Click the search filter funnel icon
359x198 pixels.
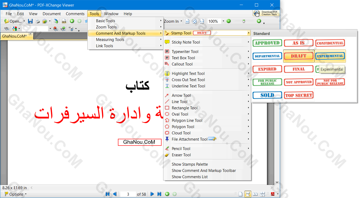[71, 29]
